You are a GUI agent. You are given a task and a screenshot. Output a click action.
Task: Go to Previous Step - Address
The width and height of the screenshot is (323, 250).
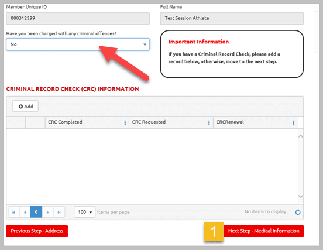pyautogui.click(x=37, y=231)
